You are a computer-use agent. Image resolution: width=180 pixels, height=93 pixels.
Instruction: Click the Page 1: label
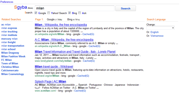[x=39, y=19]
